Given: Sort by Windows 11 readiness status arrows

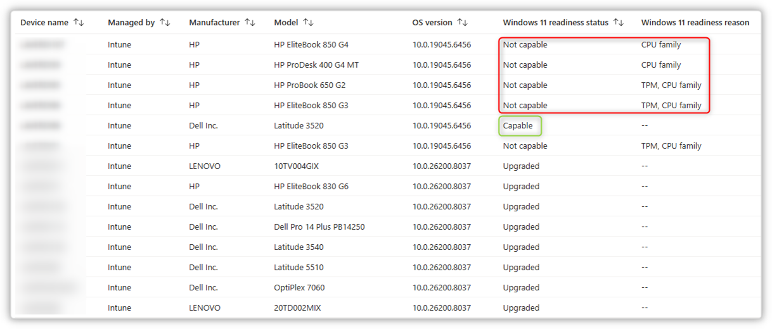Looking at the screenshot, I should click(x=619, y=23).
